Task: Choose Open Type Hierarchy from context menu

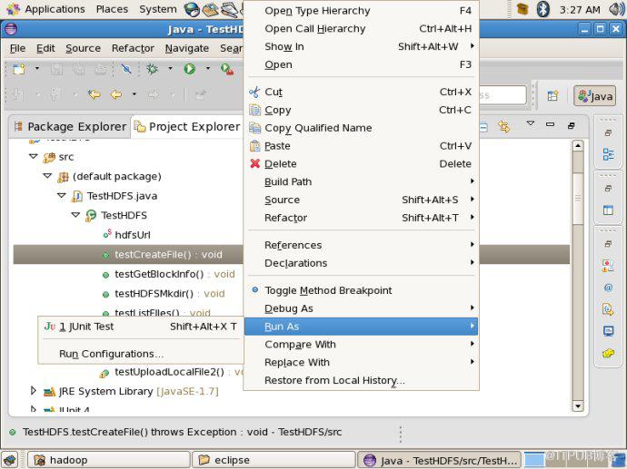Action: click(x=362, y=11)
